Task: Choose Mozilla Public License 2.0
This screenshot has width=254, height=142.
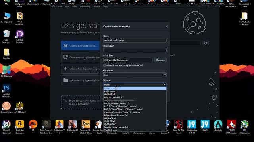Action: (135, 127)
